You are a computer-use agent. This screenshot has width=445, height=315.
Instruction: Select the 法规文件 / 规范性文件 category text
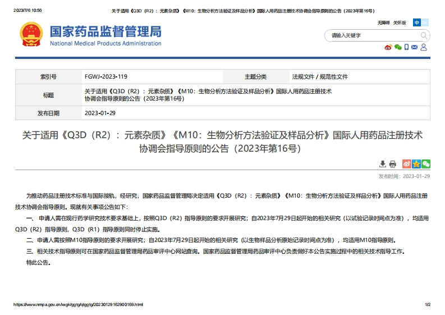tap(320, 76)
